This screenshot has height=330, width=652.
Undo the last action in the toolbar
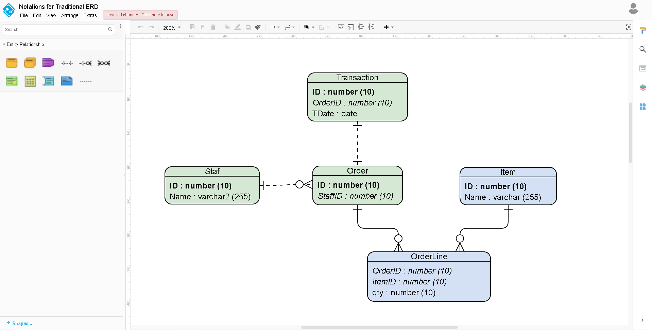pyautogui.click(x=141, y=27)
